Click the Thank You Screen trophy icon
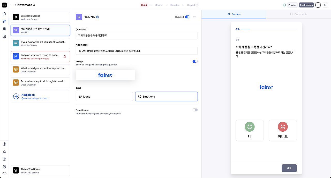Screen dimensions: 331x178 click(x=16, y=171)
